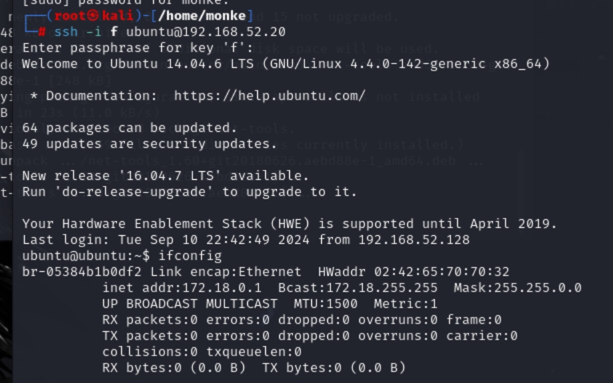Select the br-05384b1b0df2 interface name
613x383 pixels.
(82, 272)
